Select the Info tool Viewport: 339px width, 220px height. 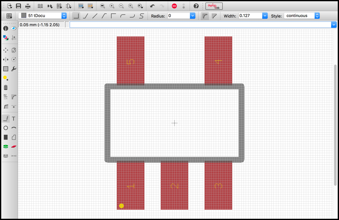pos(6,28)
